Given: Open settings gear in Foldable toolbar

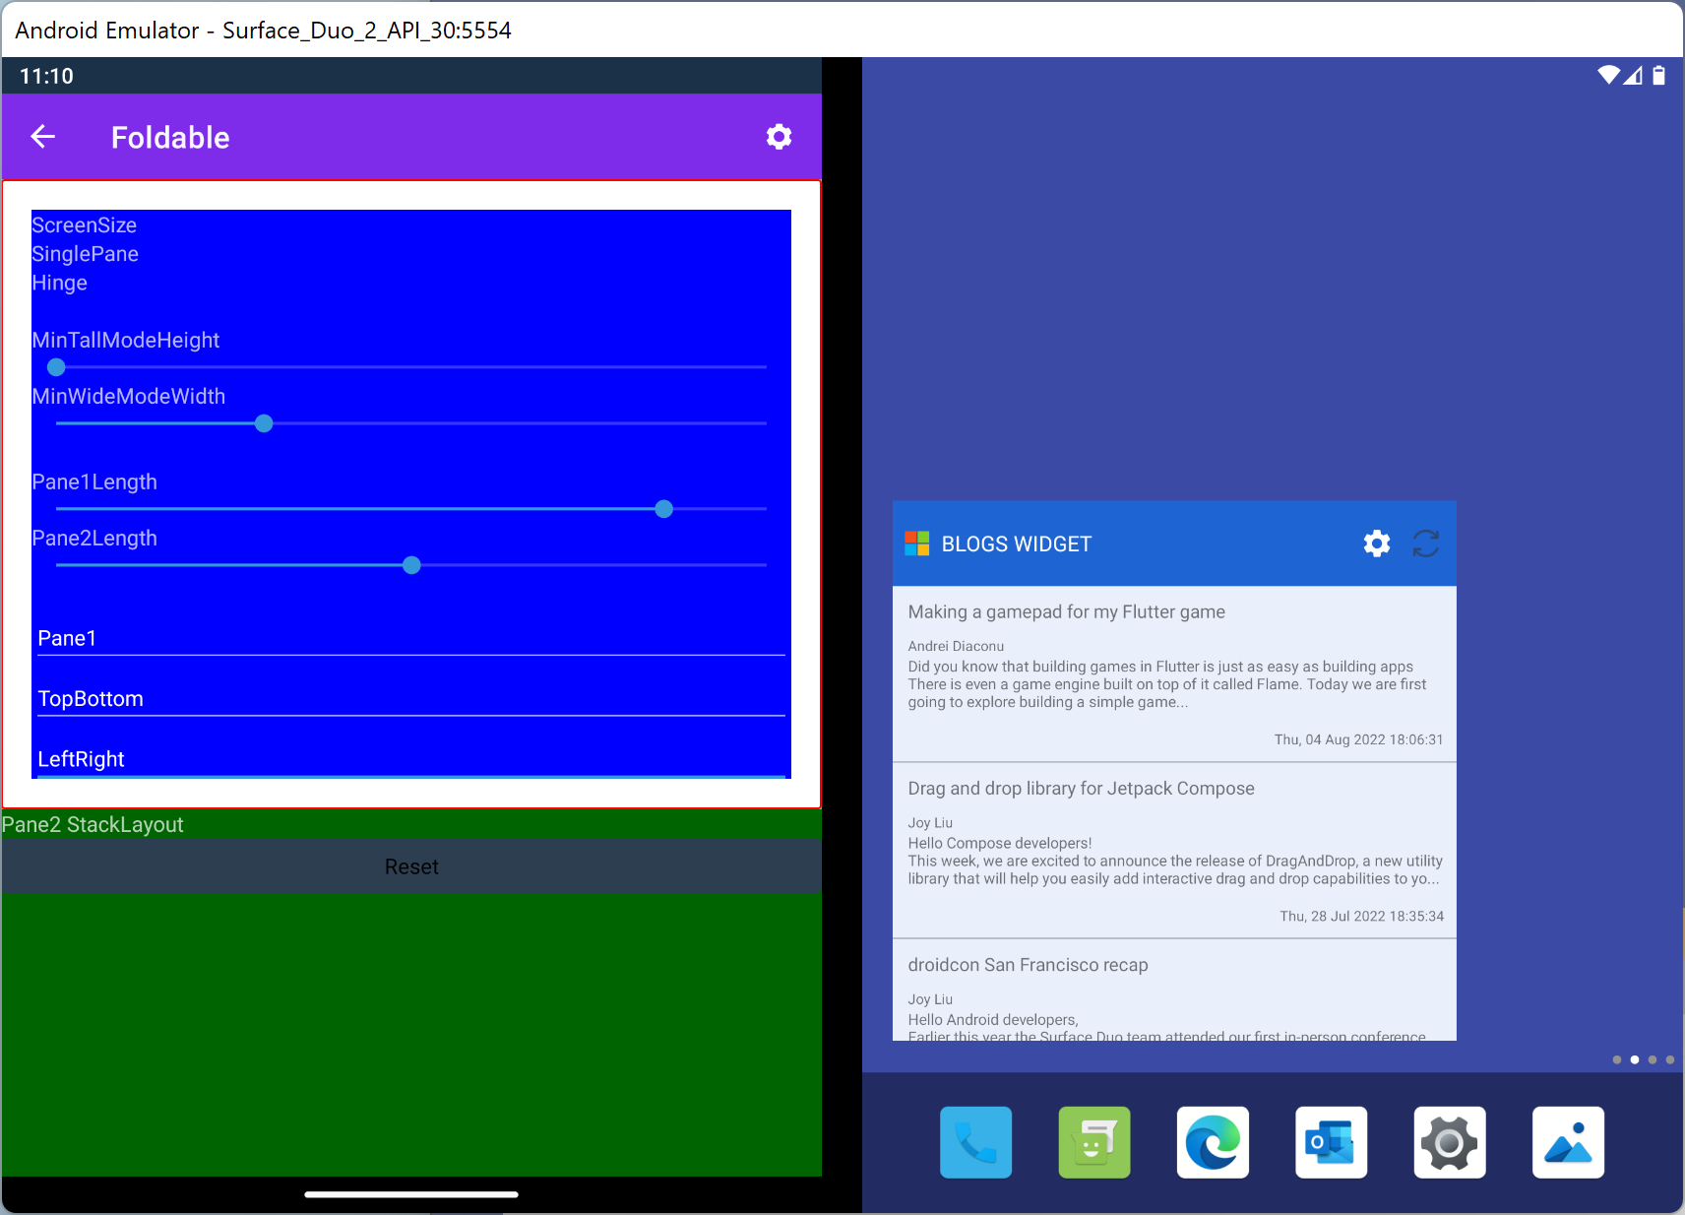Looking at the screenshot, I should (x=779, y=137).
